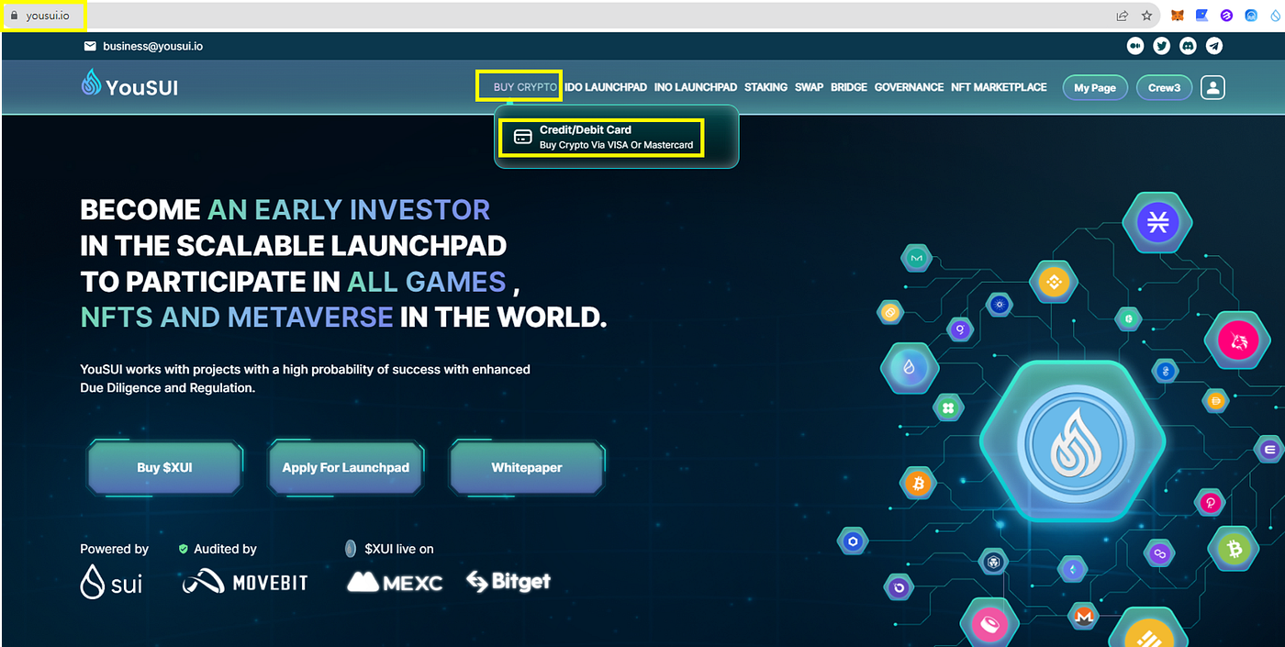Click the user profile account icon
The image size is (1285, 647).
click(1212, 87)
